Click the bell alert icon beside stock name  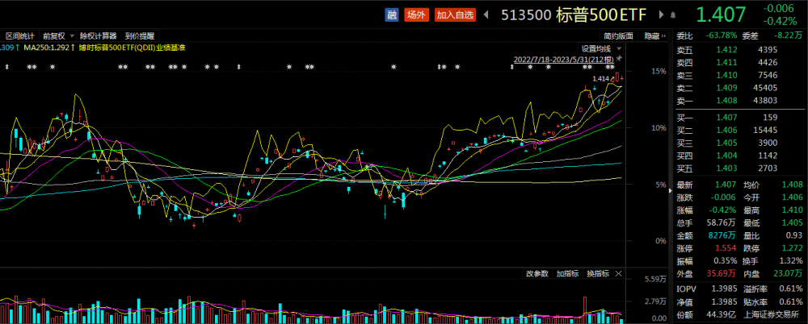point(672,15)
